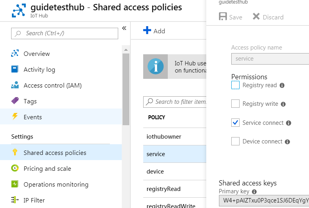The height and width of the screenshot is (208, 309).
Task: Click the Permissions heading
Action: pos(249,77)
